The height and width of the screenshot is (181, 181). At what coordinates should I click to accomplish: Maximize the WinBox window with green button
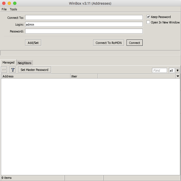pos(15,3)
